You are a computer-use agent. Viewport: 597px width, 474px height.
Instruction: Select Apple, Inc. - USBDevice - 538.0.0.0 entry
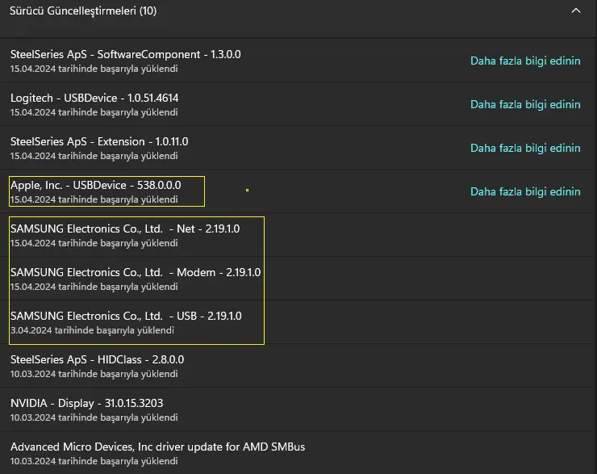(95, 185)
